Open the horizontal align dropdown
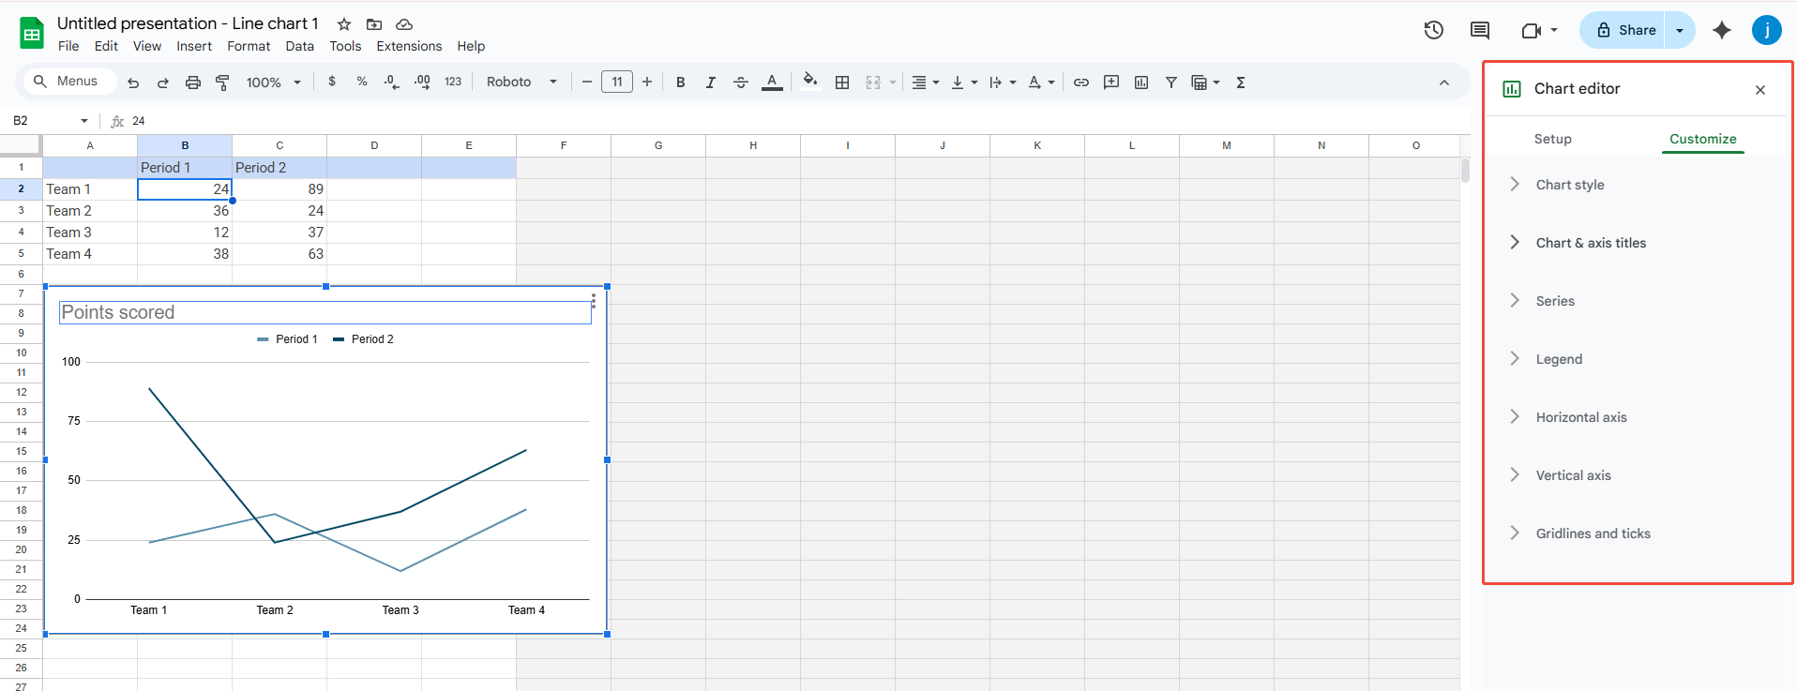The image size is (1797, 691). pyautogui.click(x=926, y=83)
